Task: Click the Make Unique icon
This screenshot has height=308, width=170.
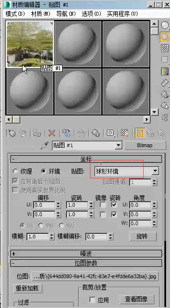Action: (x=81, y=133)
